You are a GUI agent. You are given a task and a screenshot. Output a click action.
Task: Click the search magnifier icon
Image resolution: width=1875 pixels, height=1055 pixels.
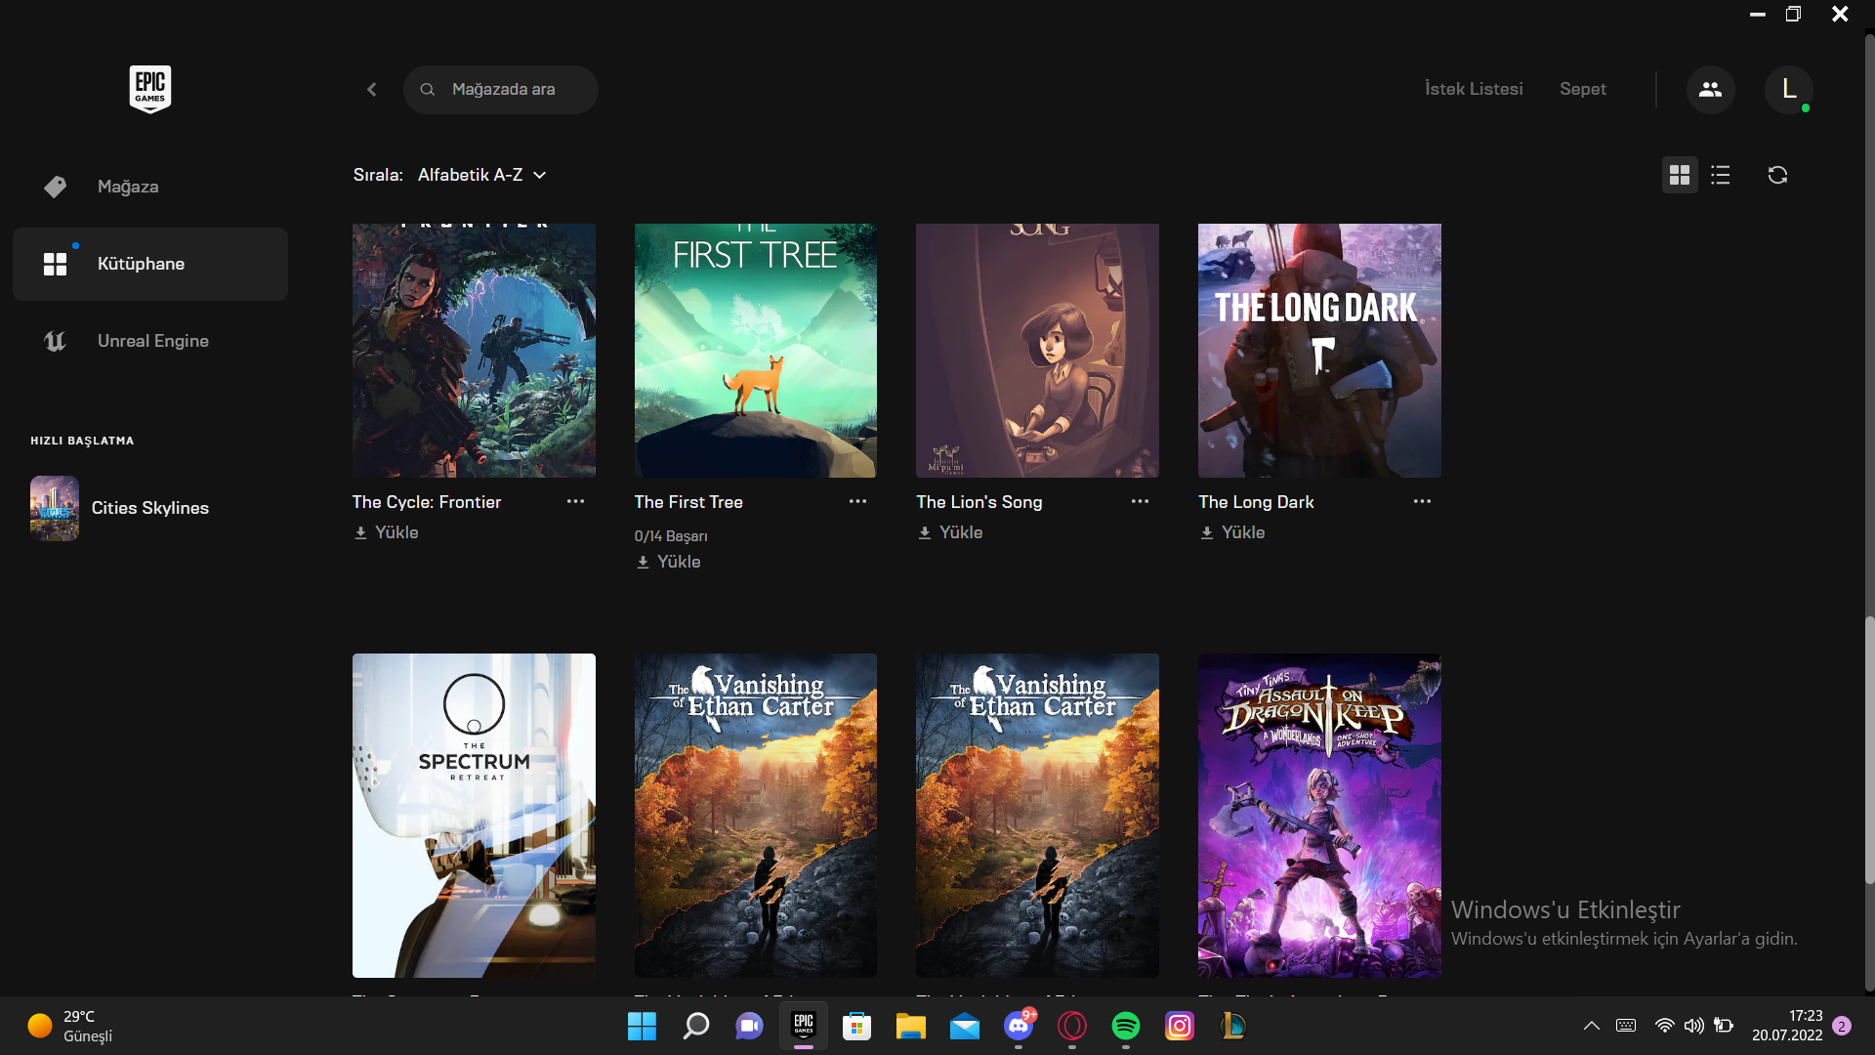tap(428, 89)
